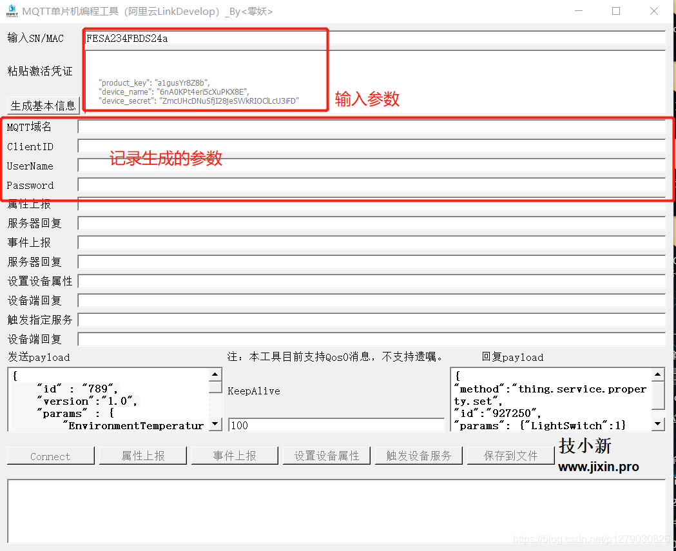Image resolution: width=676 pixels, height=551 pixels.
Task: Click the 保存到文件 button
Action: tap(510, 456)
